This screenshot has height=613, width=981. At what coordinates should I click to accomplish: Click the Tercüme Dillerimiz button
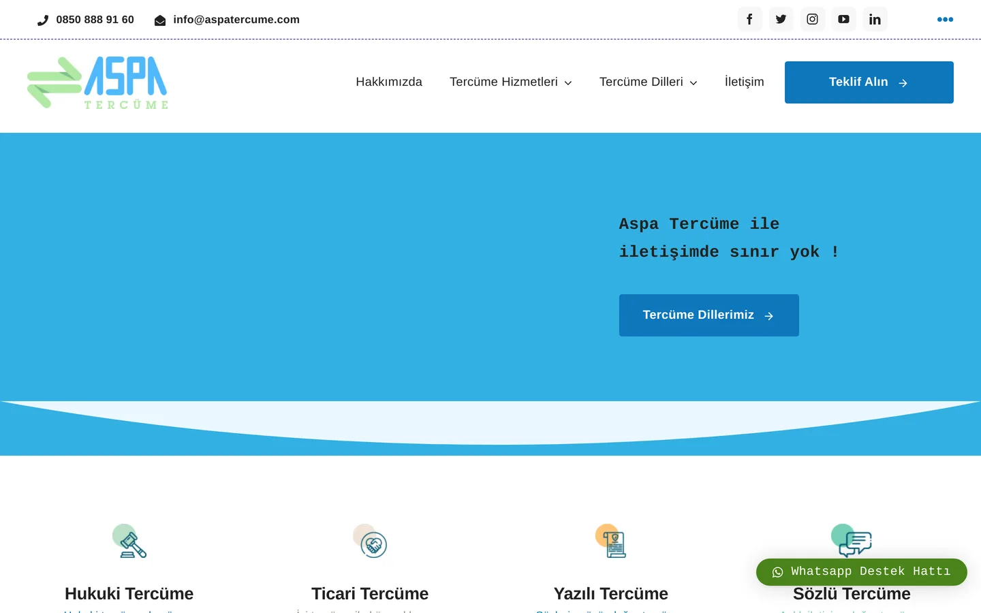click(x=709, y=315)
